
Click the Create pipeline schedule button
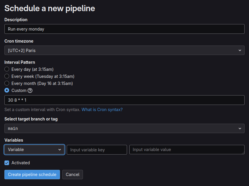tap(32, 175)
